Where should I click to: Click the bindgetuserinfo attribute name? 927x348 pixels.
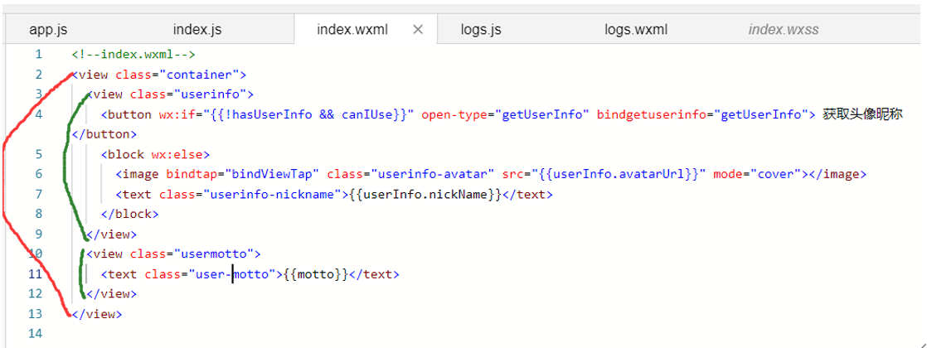[652, 114]
